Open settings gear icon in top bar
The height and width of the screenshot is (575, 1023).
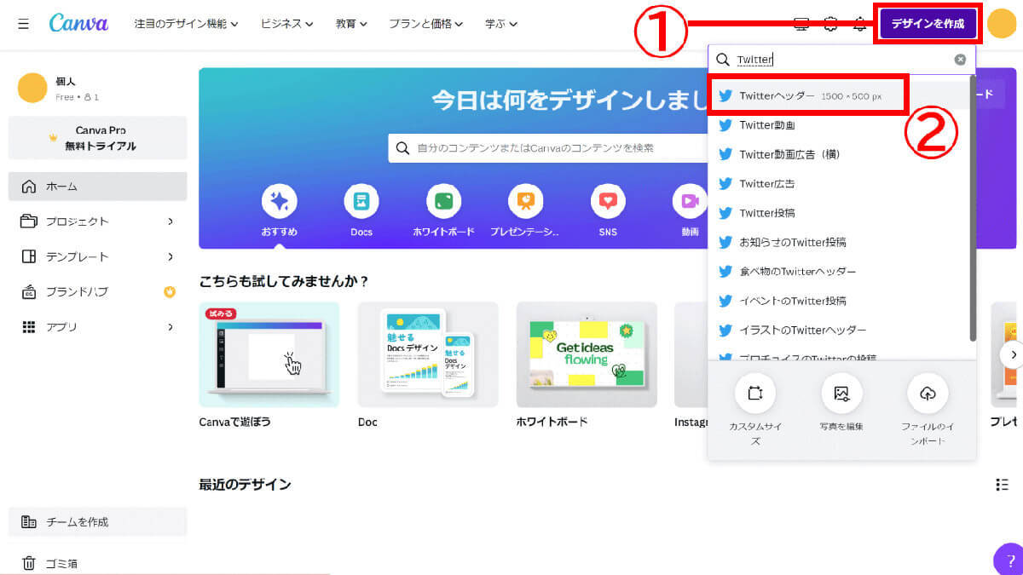click(831, 24)
